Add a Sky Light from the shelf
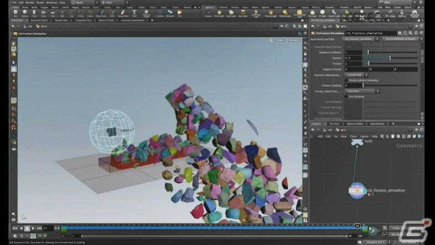The width and height of the screenshot is (435, 245). point(312,13)
